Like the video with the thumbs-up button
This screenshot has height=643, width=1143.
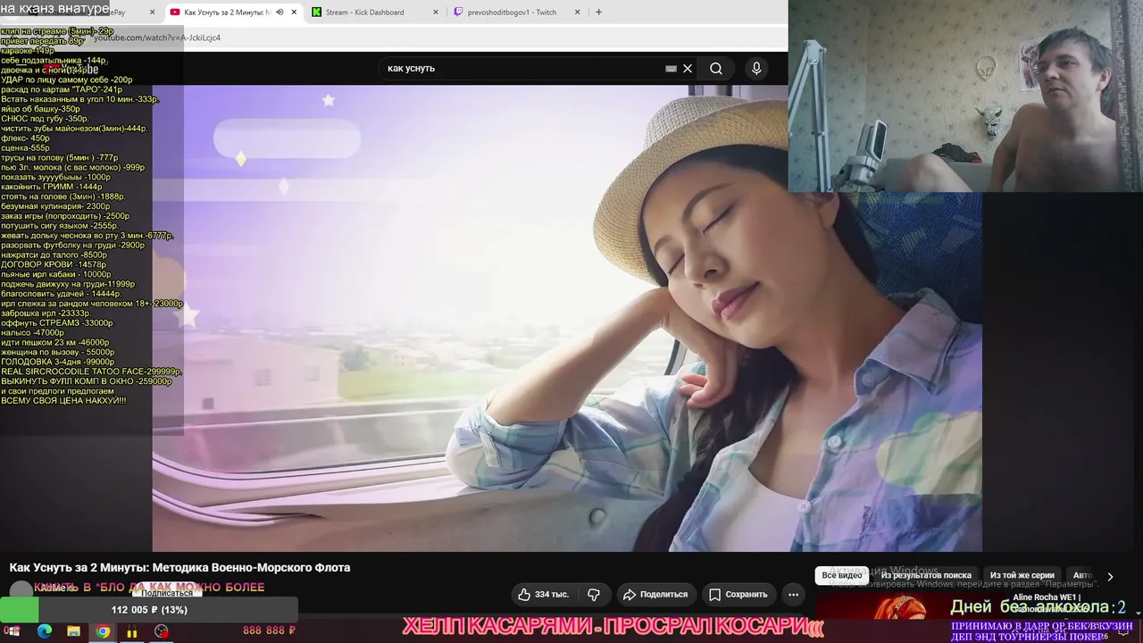(x=543, y=595)
